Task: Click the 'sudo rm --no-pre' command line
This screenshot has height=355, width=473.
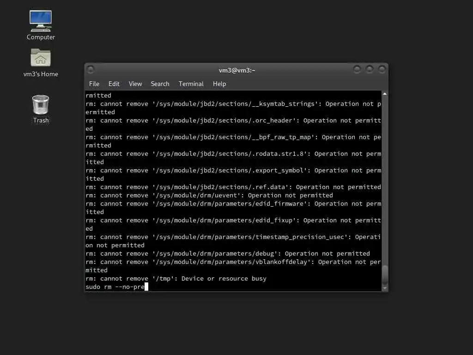Action: tap(115, 287)
